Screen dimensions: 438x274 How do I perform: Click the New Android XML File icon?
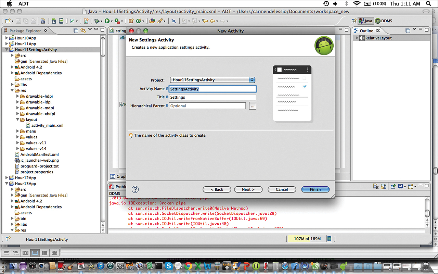tap(86, 21)
